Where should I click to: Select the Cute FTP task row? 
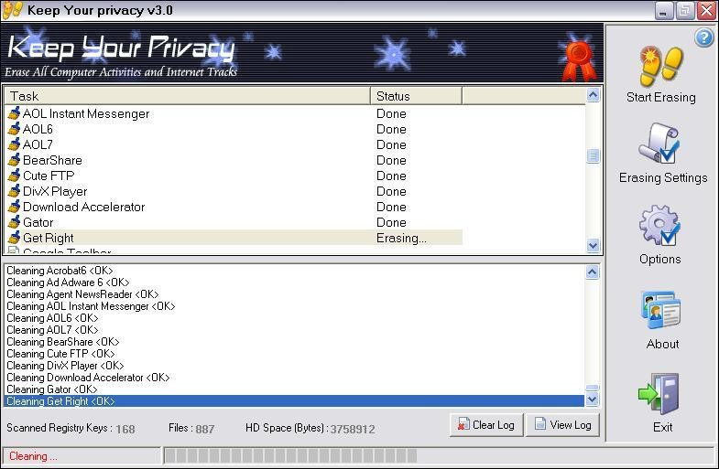pyautogui.click(x=234, y=176)
